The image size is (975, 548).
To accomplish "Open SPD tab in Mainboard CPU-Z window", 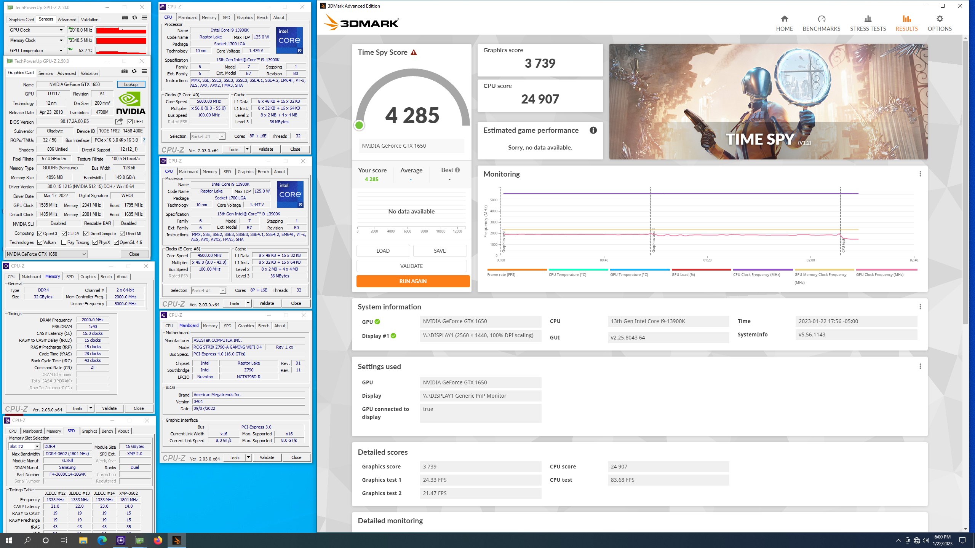I will pyautogui.click(x=227, y=326).
